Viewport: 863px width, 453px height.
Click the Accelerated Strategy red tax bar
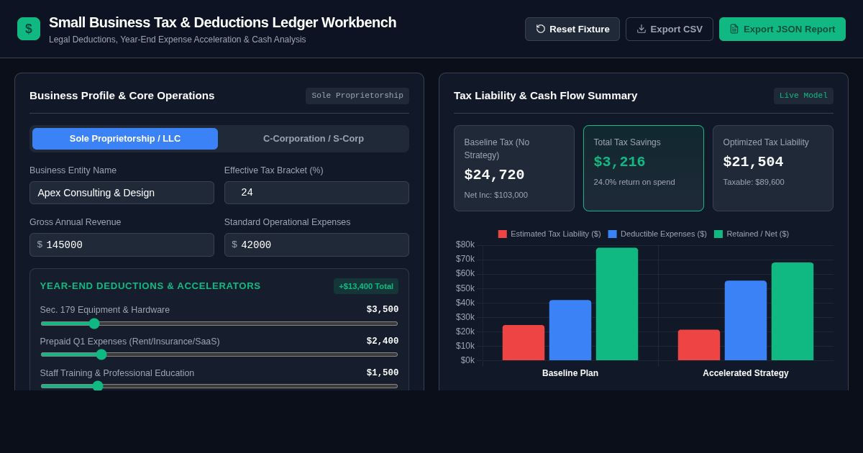point(699,345)
